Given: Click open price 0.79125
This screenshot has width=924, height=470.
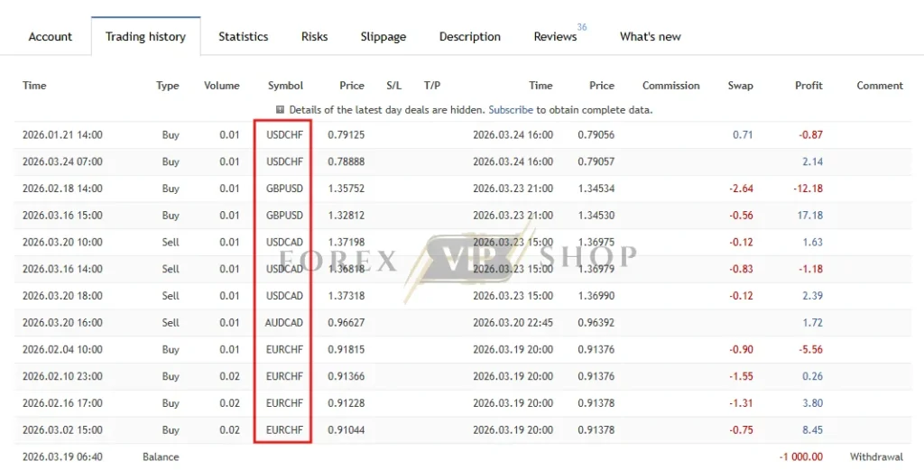Looking at the screenshot, I should 346,135.
